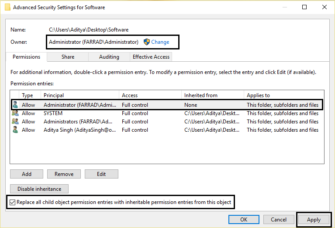Remove the selected permission entry
335x228 pixels.
[64, 174]
